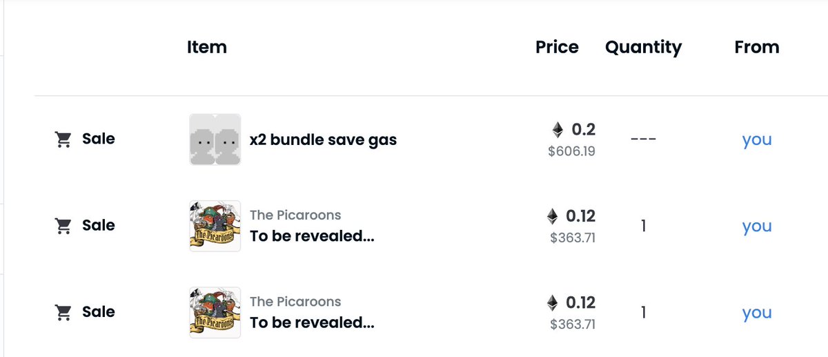Open the Picaroons thumbnail in the middle row
The image size is (828, 357).
tap(215, 226)
